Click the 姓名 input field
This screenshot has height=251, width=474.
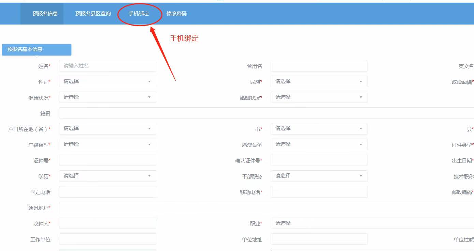click(107, 66)
